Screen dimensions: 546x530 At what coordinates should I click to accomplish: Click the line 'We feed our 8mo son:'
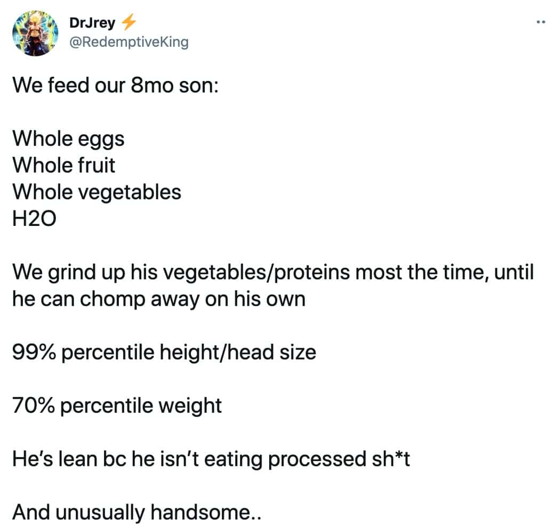tap(116, 85)
